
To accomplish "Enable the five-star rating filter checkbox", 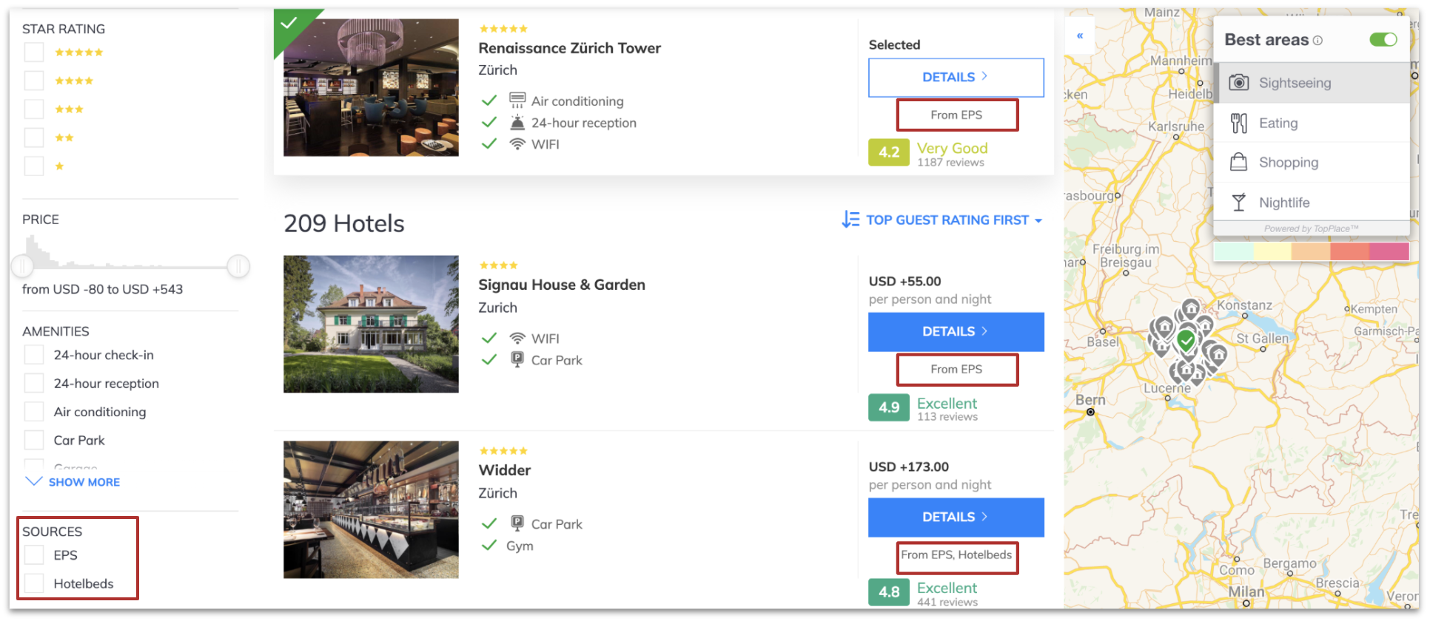I will point(34,52).
